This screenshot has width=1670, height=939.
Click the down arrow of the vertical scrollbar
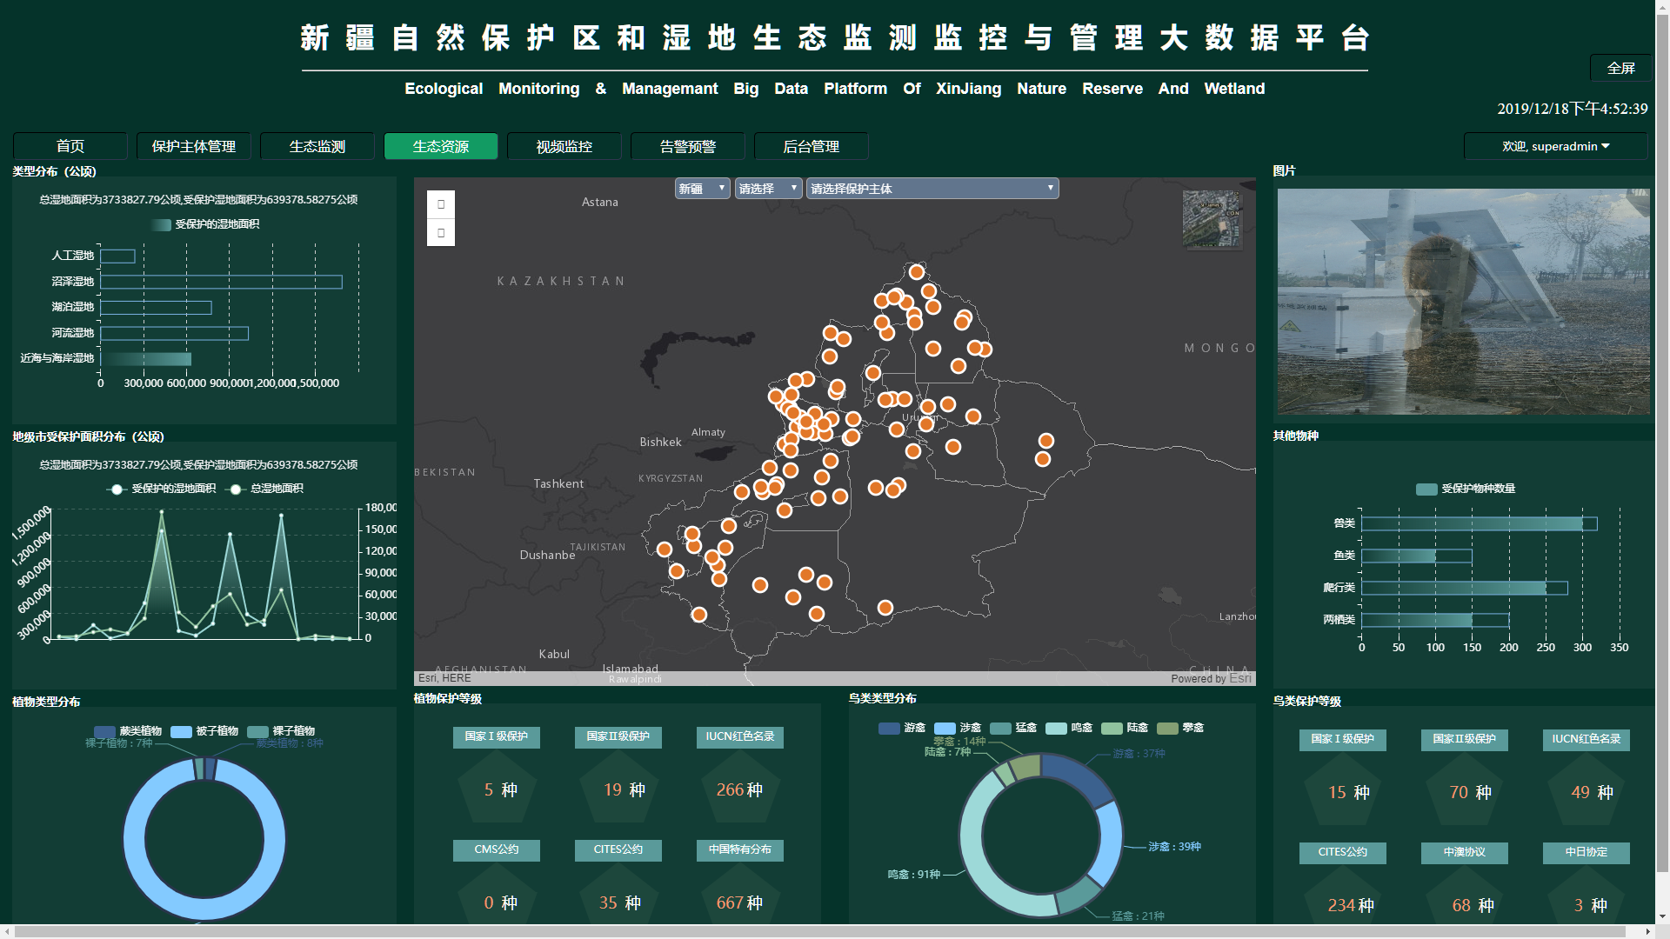(1662, 916)
